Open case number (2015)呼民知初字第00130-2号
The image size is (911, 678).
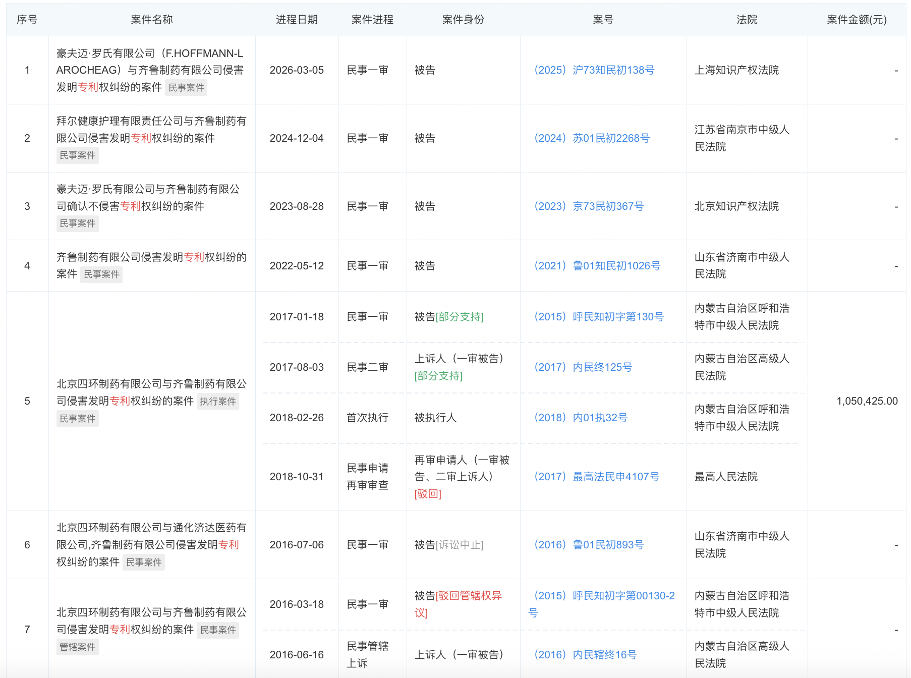[602, 604]
